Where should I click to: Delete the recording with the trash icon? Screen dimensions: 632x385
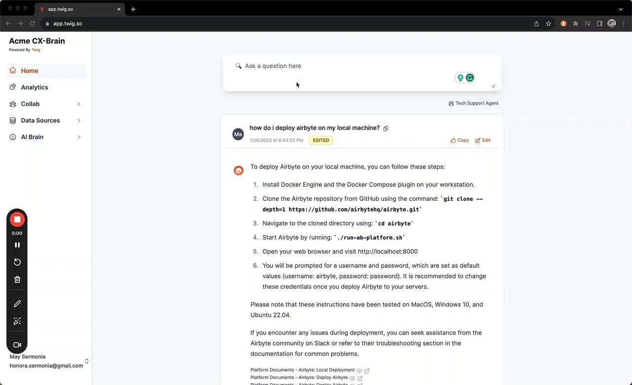point(17,279)
